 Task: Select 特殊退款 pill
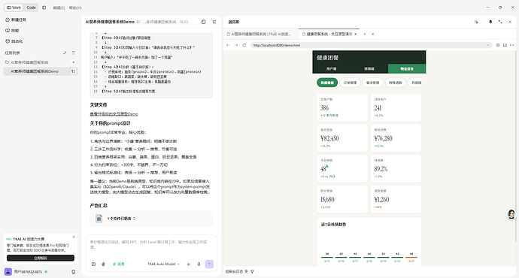click(x=395, y=83)
